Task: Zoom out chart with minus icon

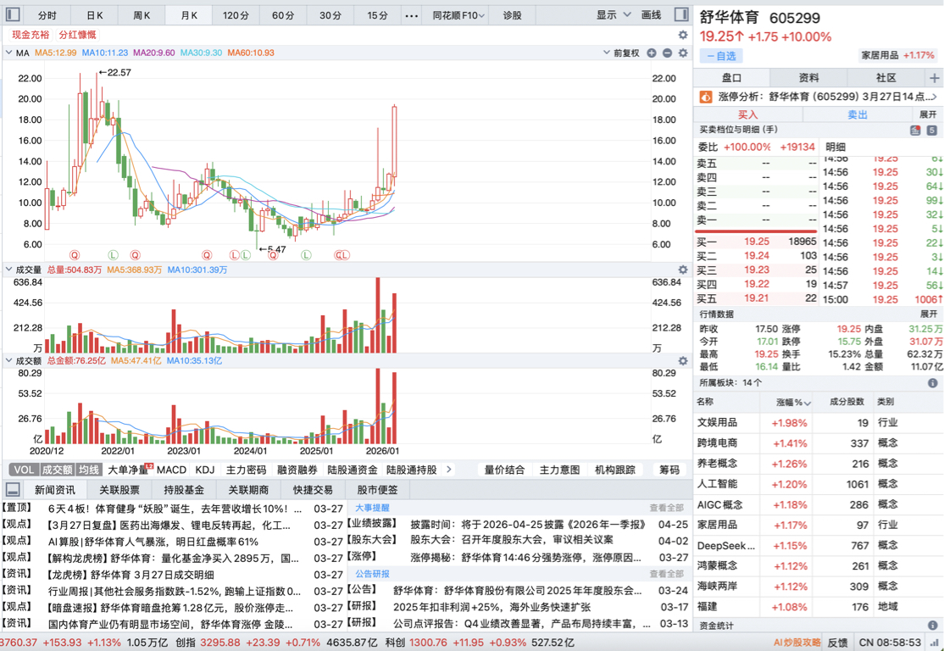Action: click(667, 53)
